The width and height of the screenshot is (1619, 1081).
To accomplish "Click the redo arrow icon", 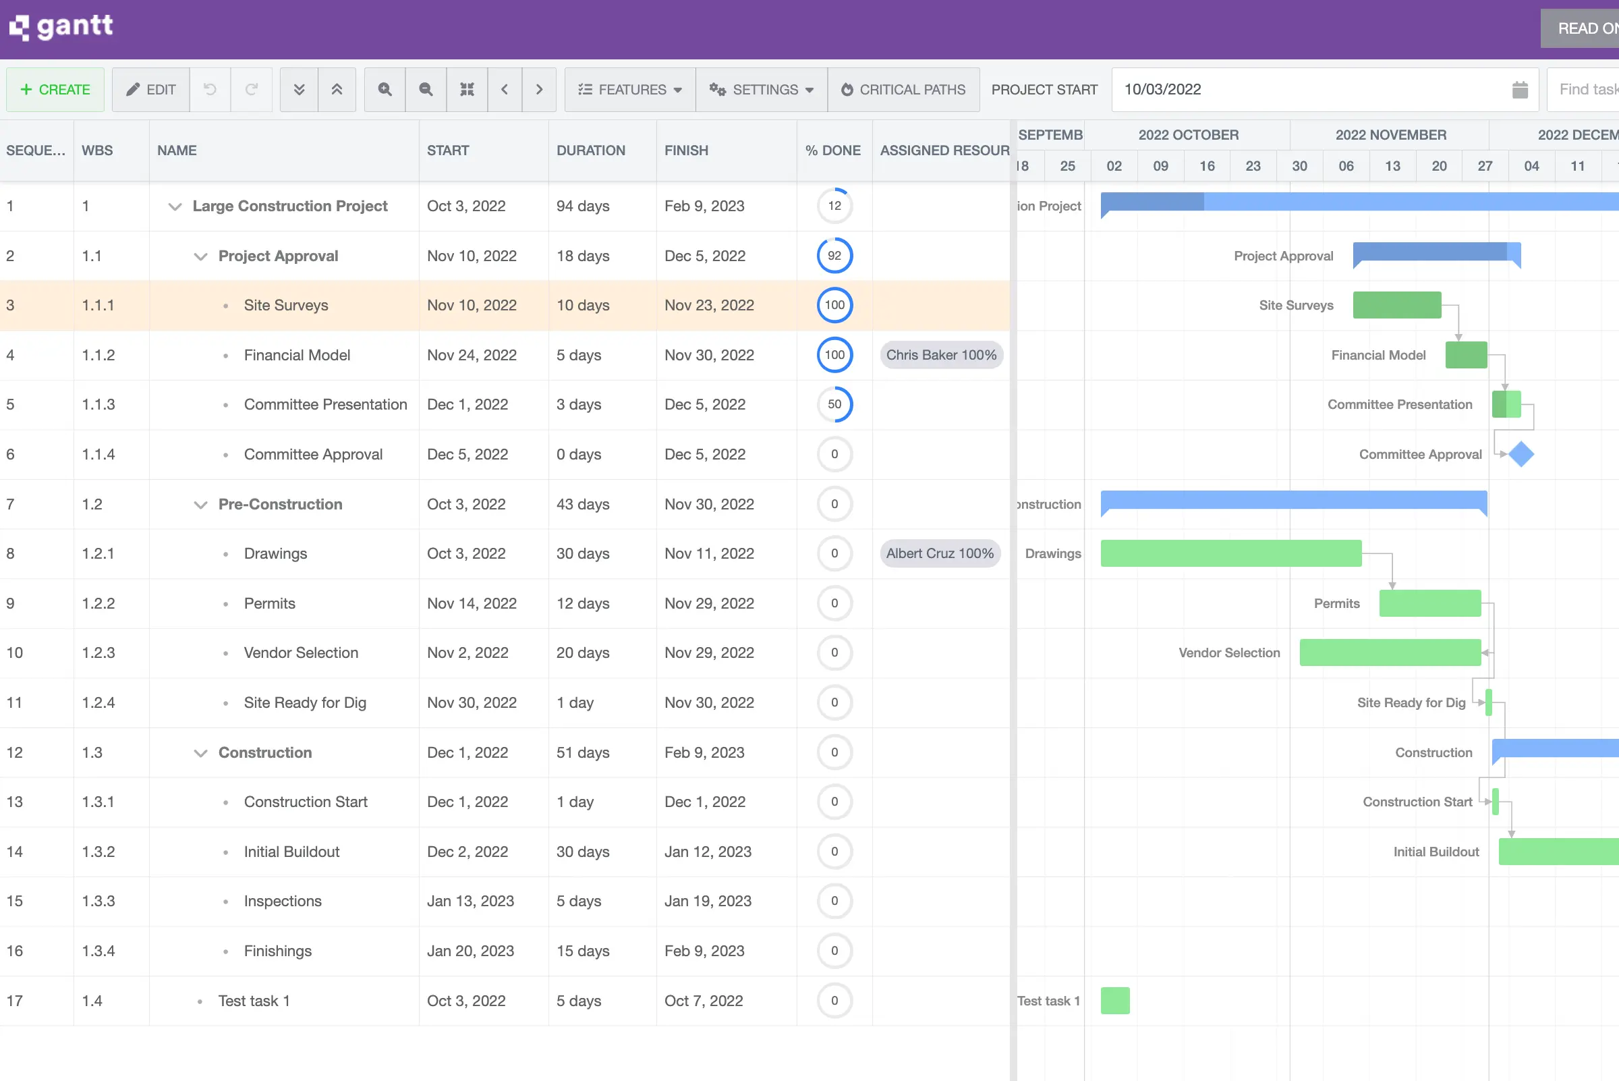I will 252,90.
